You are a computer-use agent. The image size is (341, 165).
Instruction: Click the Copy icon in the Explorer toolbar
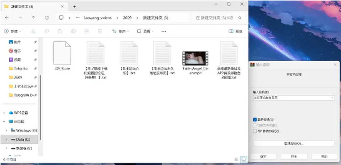coord(47,31)
